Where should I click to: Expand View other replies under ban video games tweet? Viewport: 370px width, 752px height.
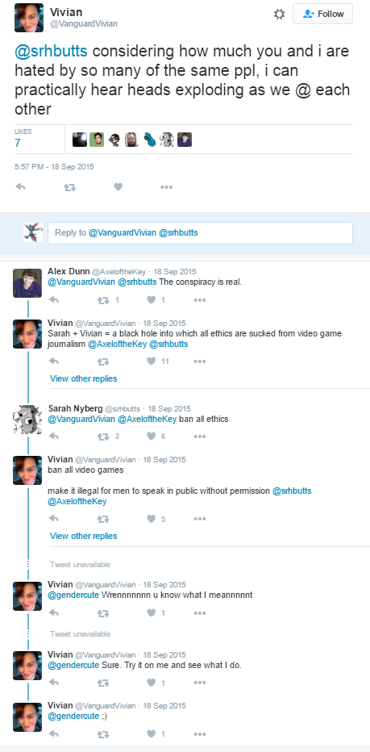point(83,536)
